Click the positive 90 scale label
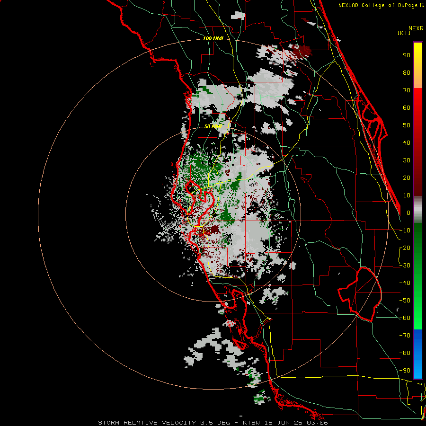Screen dimensions: 426x426 tap(407, 55)
